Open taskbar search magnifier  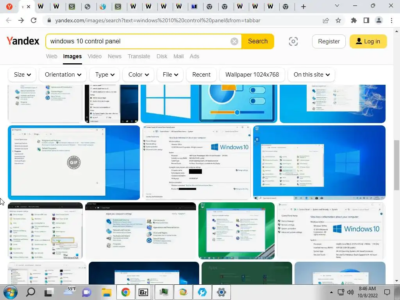tap(30, 292)
